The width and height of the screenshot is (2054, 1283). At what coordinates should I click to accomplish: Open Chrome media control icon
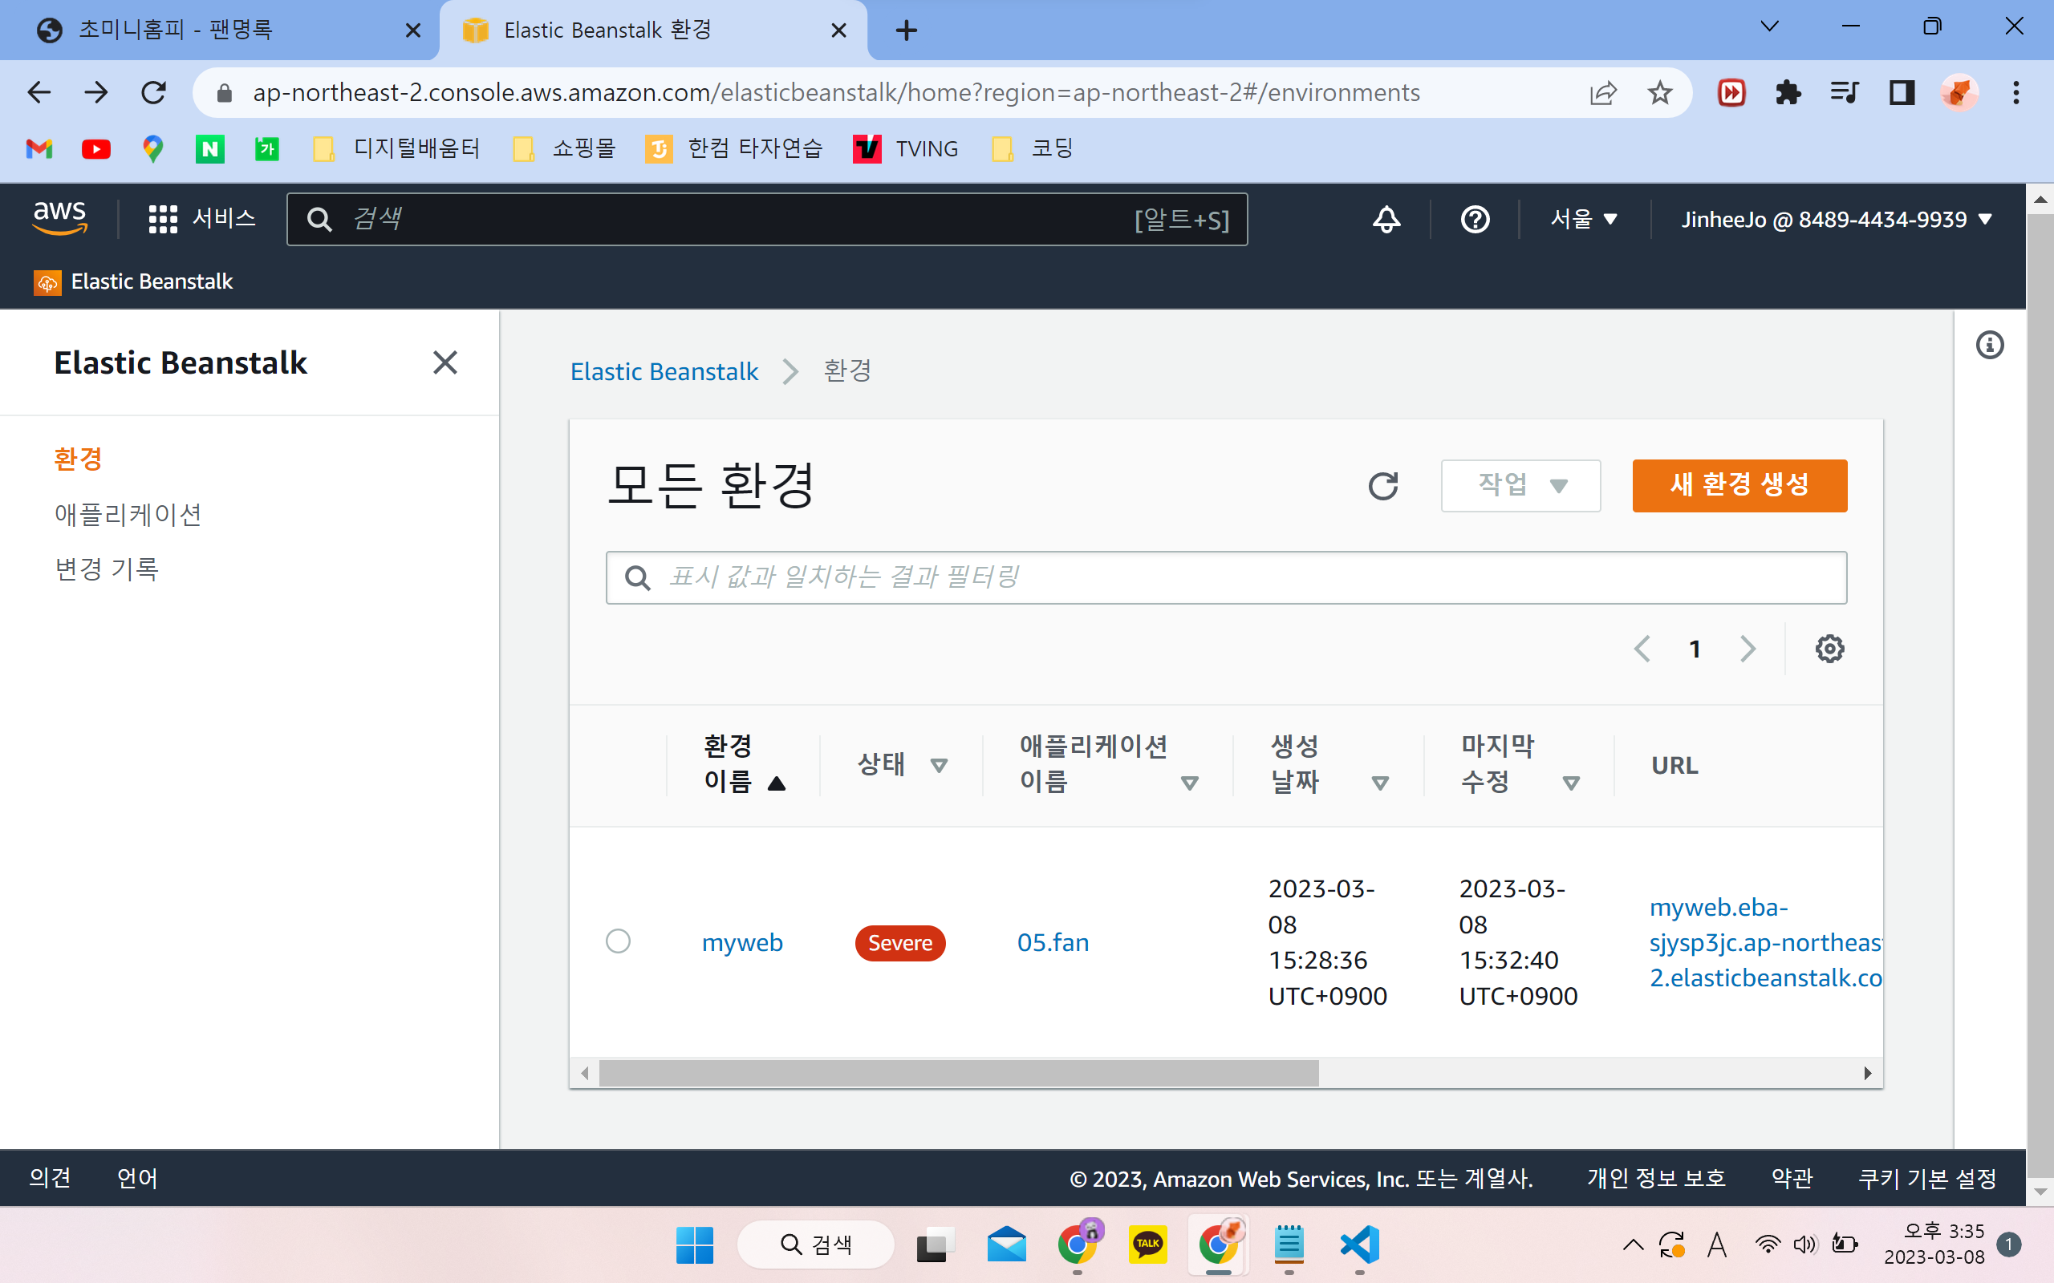pos(1845,92)
